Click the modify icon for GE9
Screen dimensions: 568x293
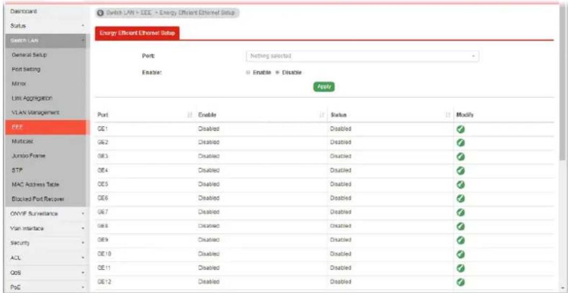click(x=461, y=240)
